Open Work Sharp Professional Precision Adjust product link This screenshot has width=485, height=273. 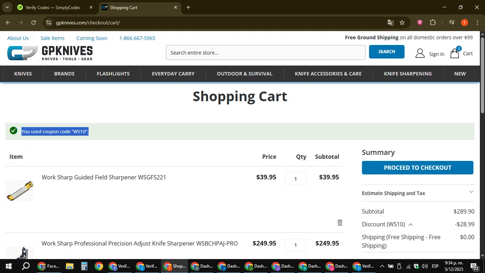[x=140, y=243]
